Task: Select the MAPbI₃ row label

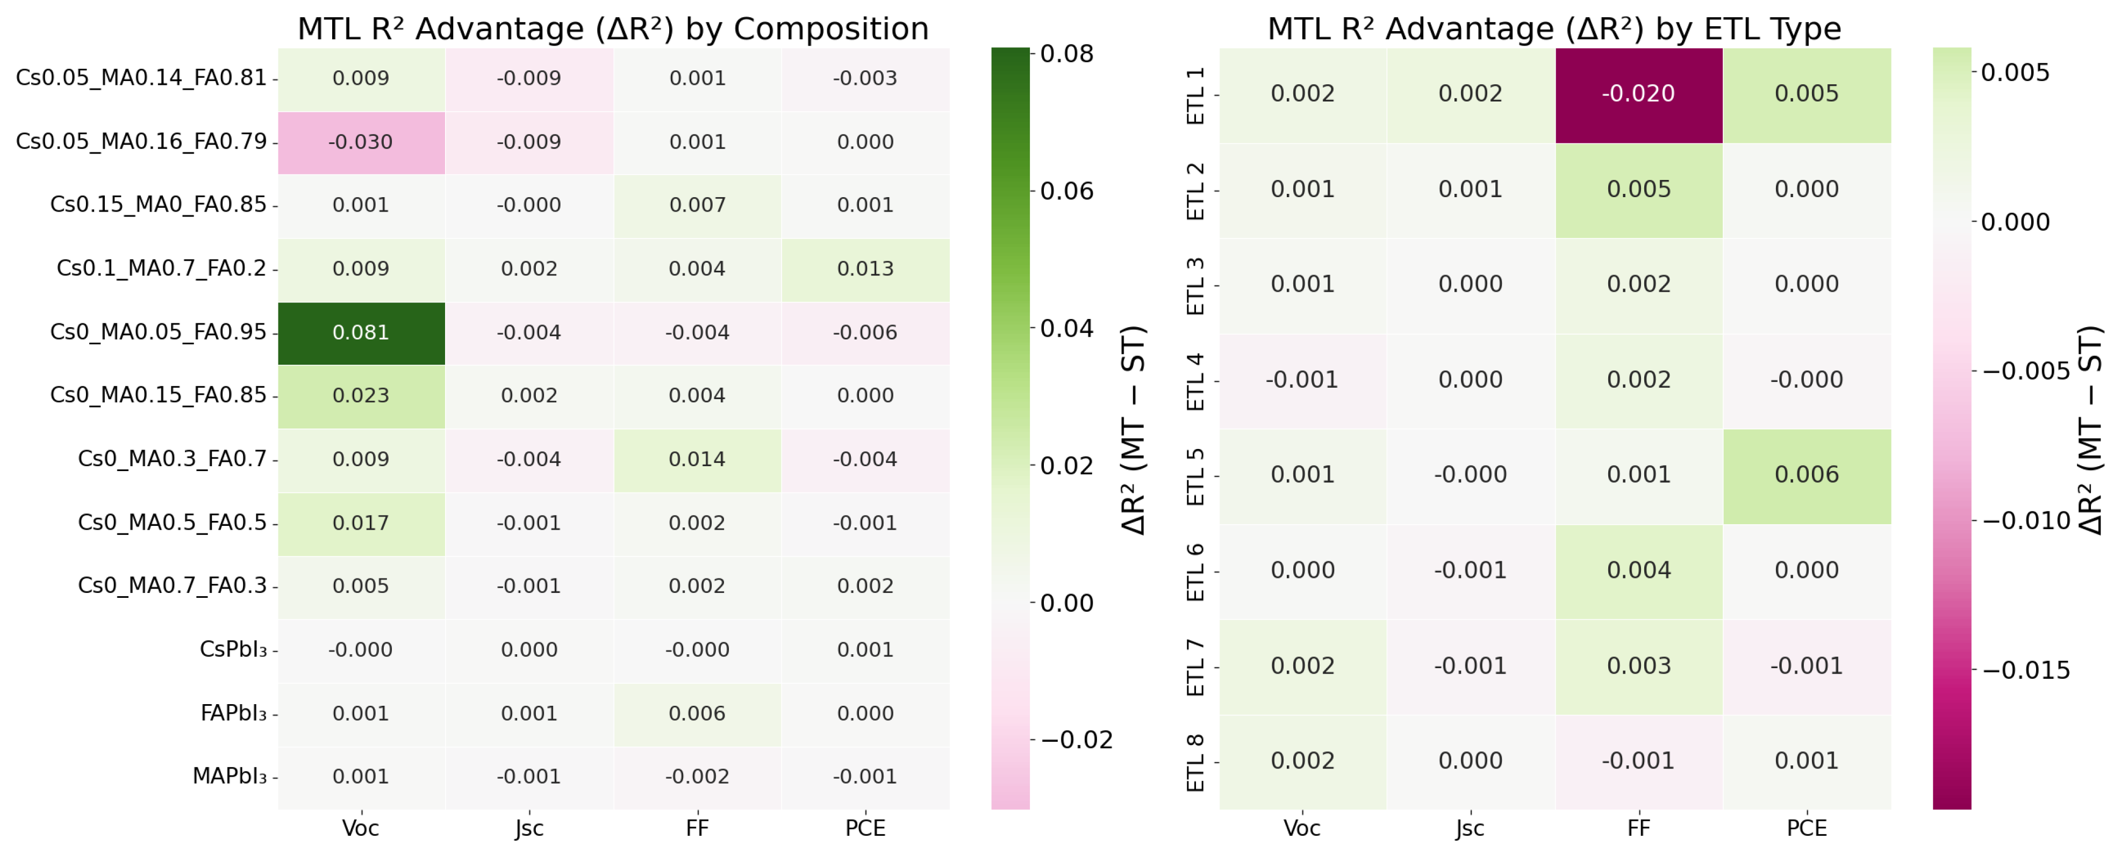Action: point(230,777)
